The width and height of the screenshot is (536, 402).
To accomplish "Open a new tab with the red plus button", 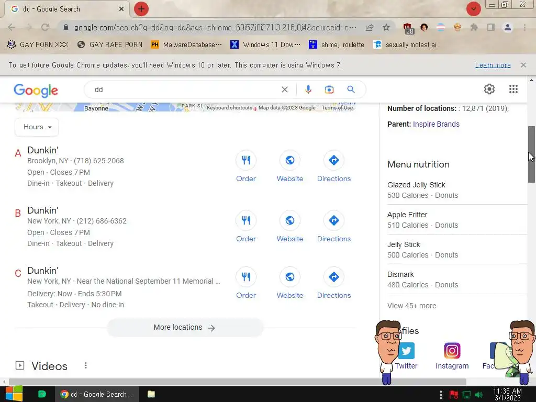I will (141, 9).
